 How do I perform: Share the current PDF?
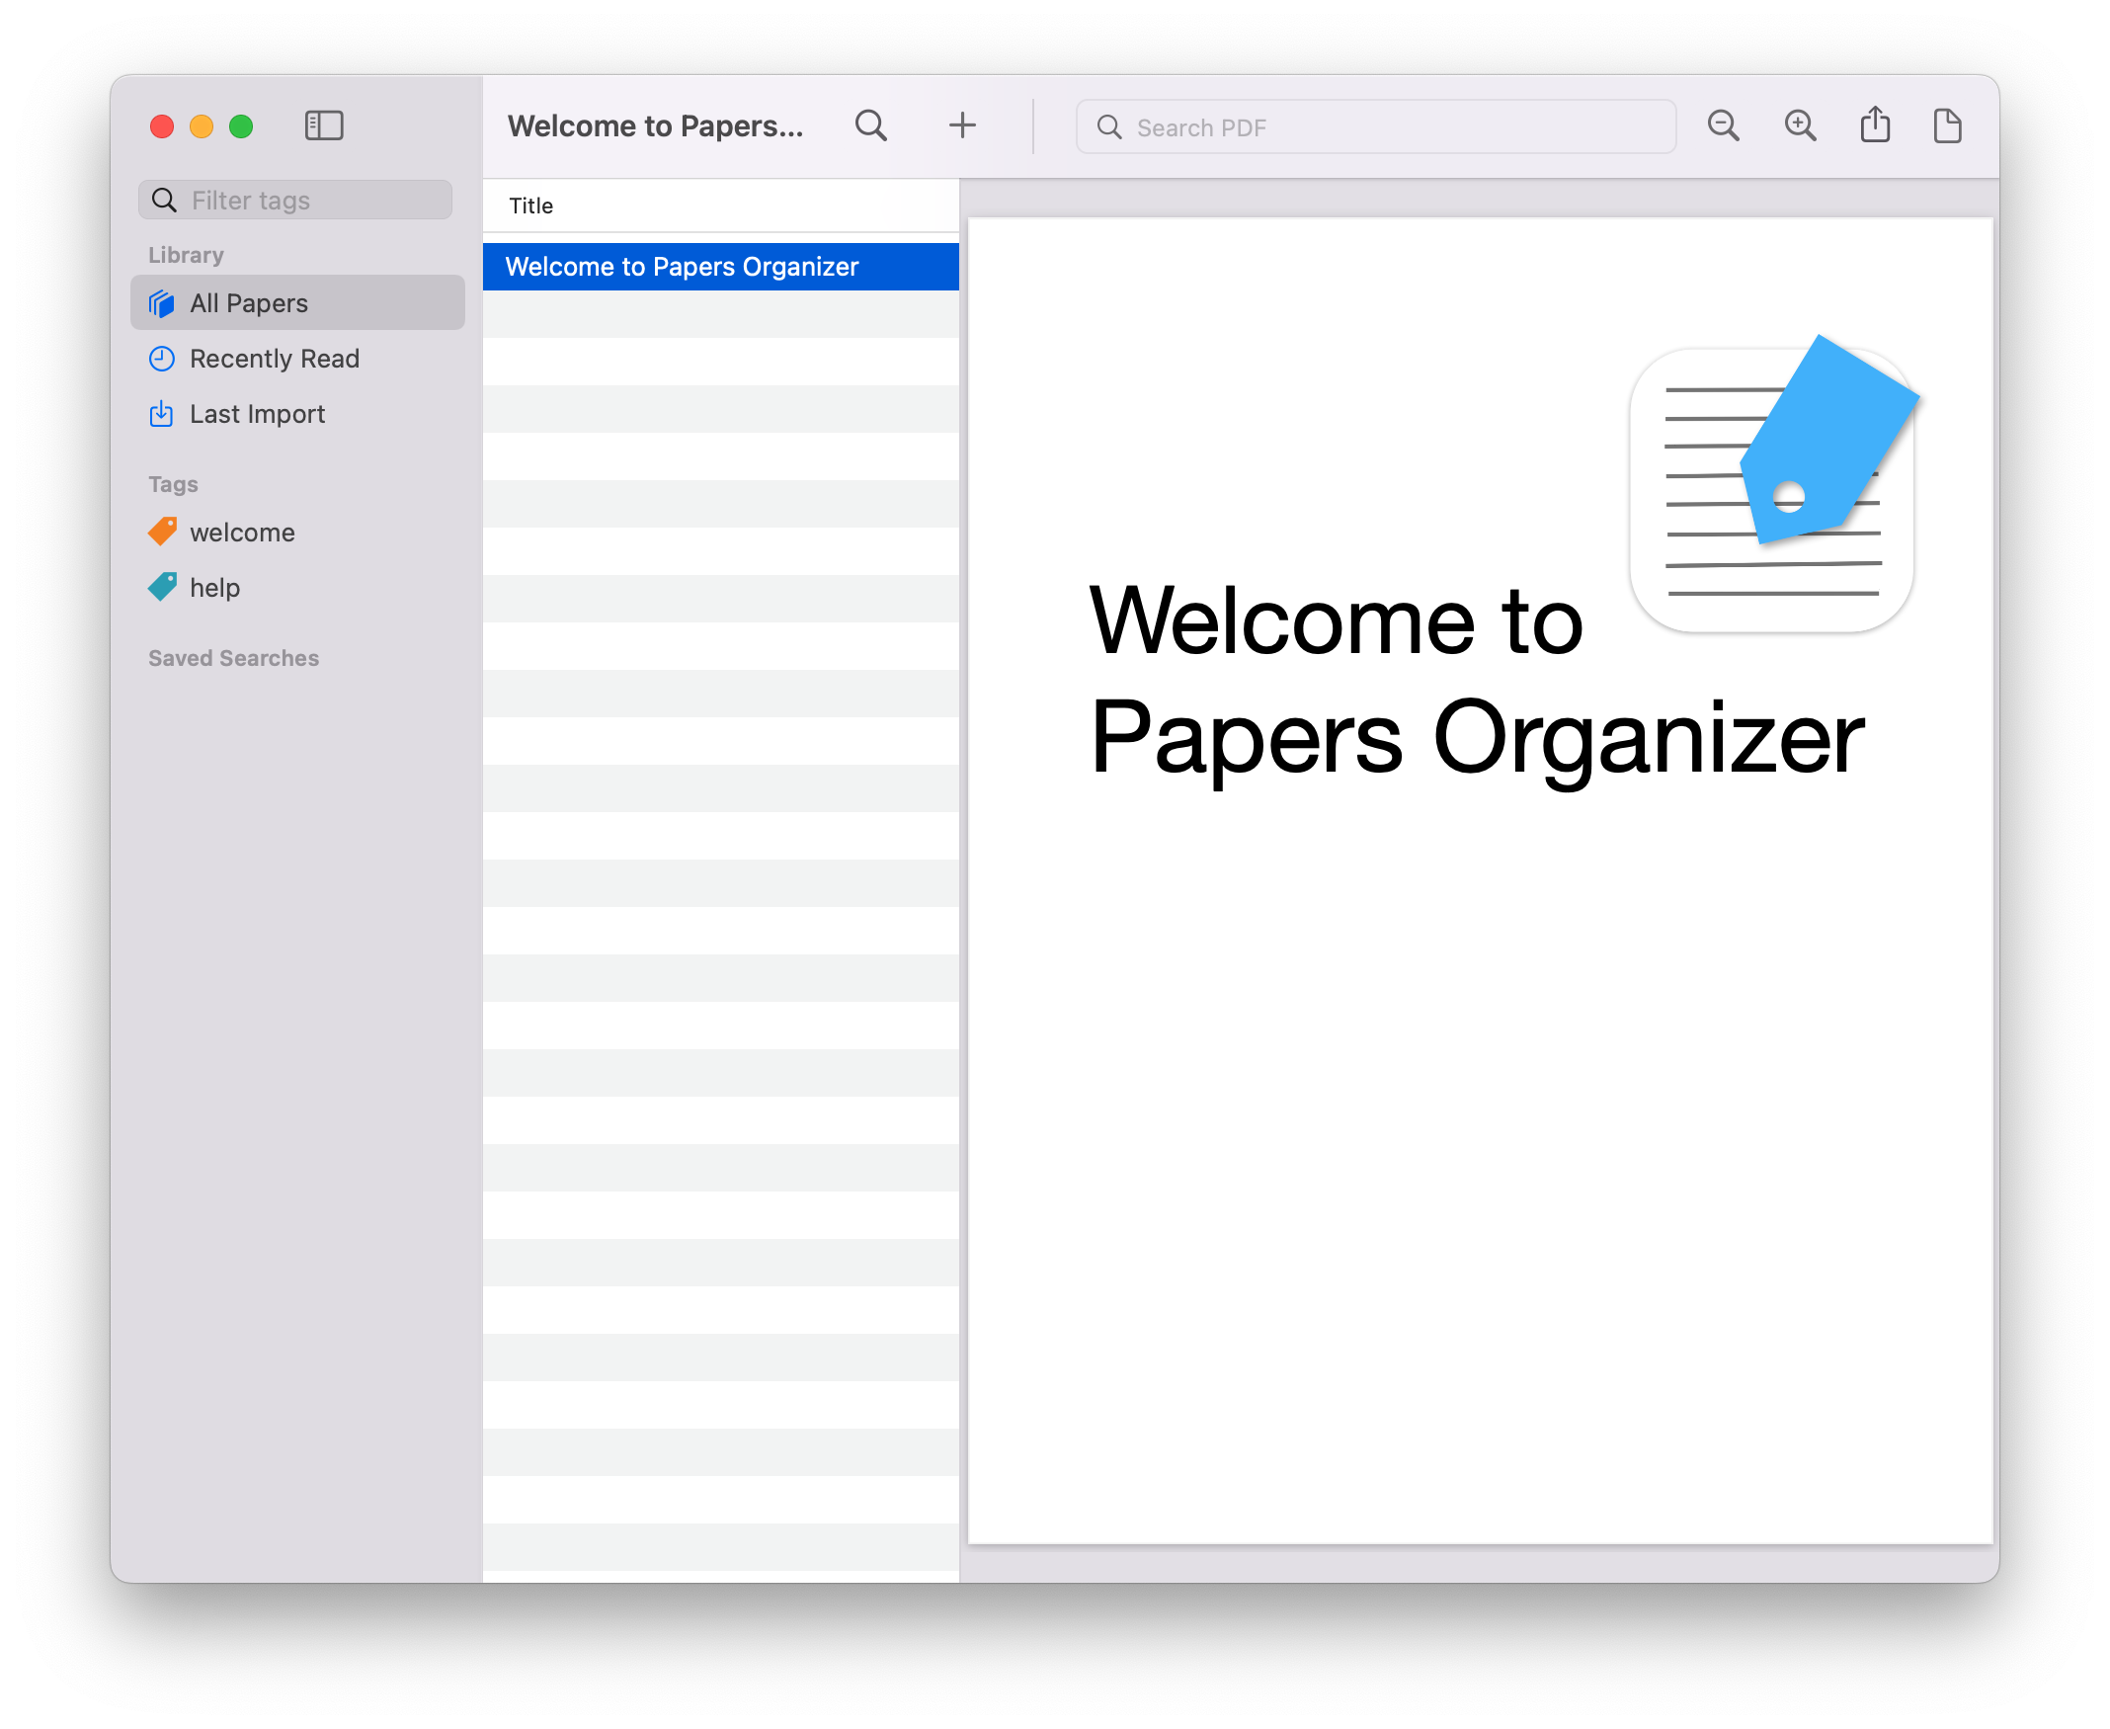[x=1875, y=125]
